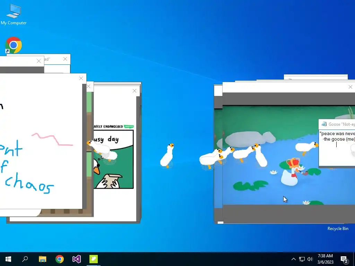The height and width of the screenshot is (266, 355).
Task: Close the Safely Endangered comic window
Action: coord(135,91)
